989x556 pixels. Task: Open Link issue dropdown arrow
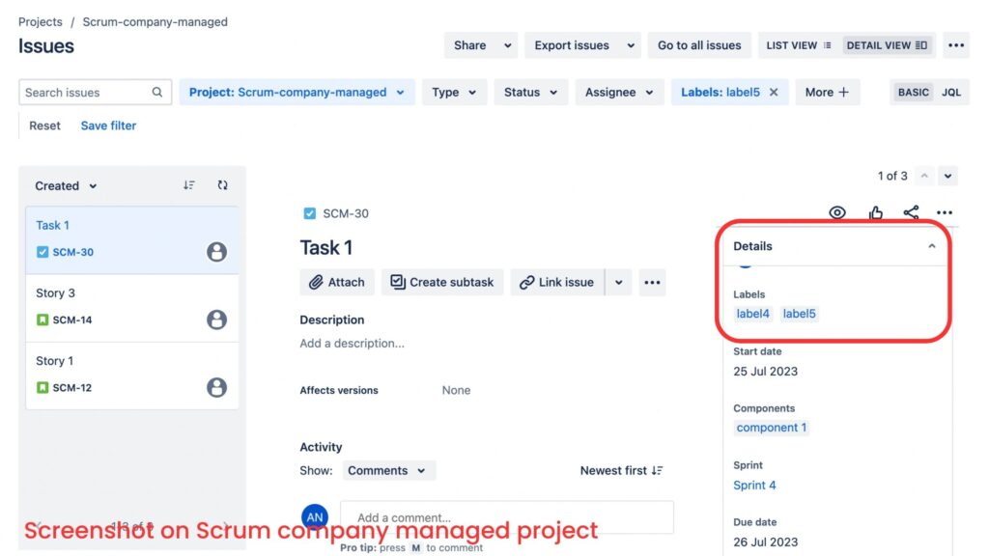coord(619,283)
